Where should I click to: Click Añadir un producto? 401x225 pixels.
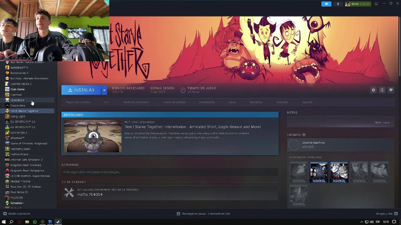[x=17, y=214]
